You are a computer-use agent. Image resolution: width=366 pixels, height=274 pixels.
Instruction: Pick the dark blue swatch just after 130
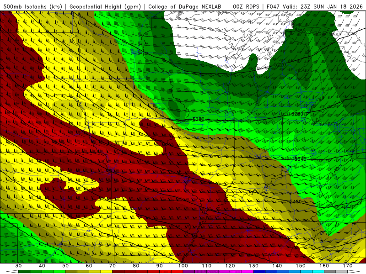(259, 272)
